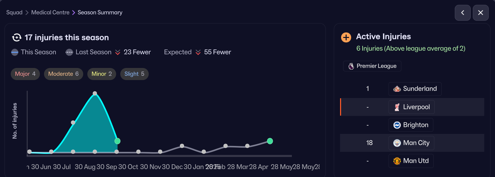The width and height of the screenshot is (495, 177).
Task: Toggle the Last Season legend series
Action: [88, 52]
